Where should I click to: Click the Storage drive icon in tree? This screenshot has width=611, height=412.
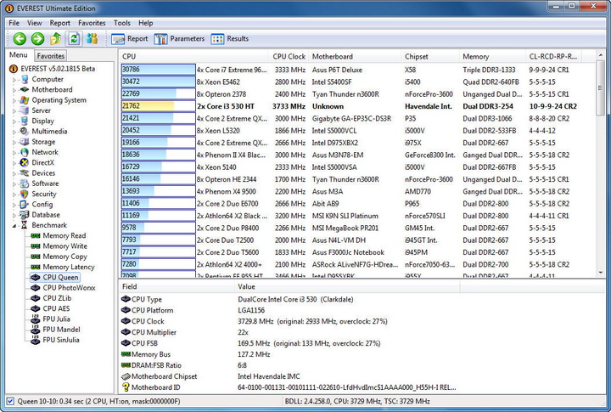tap(25, 142)
